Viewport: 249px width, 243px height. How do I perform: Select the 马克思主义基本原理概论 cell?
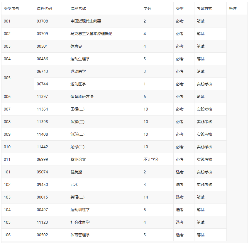pyautogui.click(x=91, y=34)
